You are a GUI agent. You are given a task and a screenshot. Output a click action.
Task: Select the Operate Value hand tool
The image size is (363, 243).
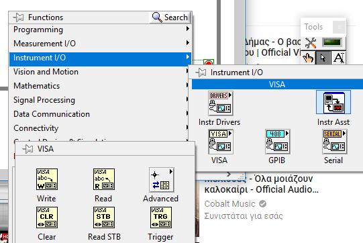pos(308,57)
